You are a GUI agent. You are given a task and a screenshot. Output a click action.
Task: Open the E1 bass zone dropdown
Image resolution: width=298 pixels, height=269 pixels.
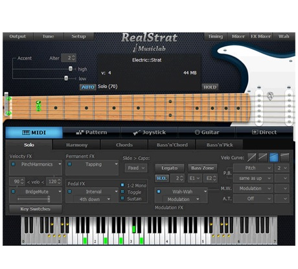(194, 178)
